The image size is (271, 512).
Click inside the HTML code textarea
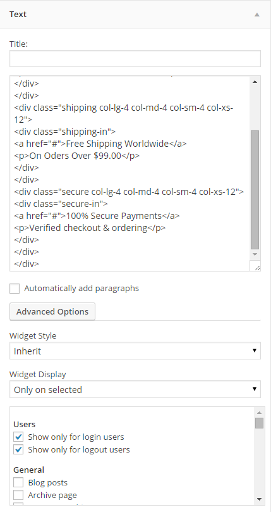(129, 173)
